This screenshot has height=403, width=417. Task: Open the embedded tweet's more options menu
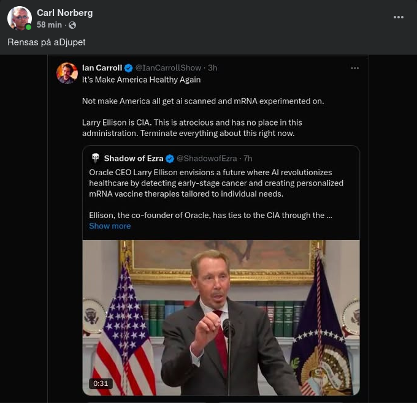pos(354,68)
